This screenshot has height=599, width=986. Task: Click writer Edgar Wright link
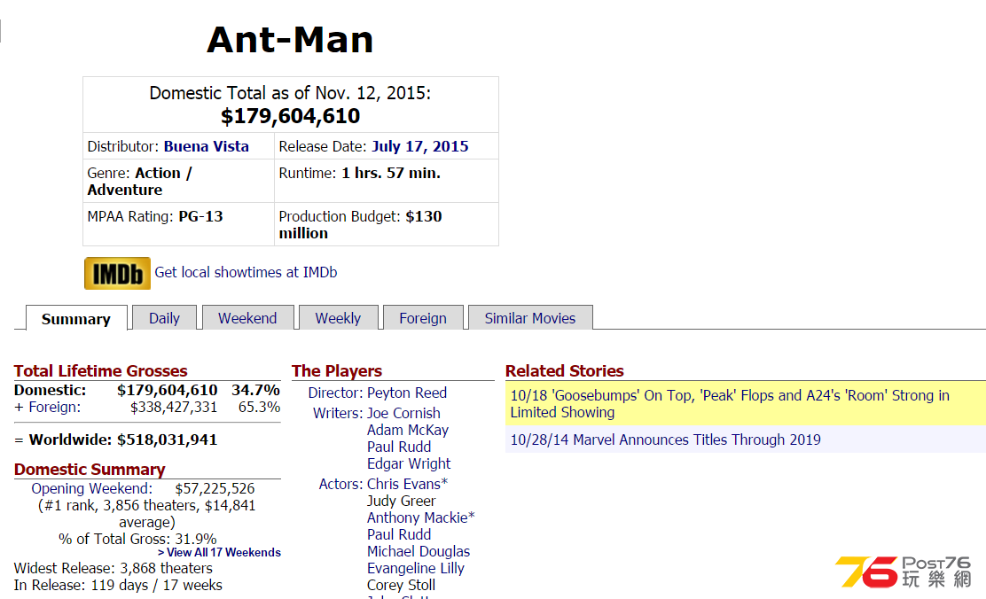point(409,463)
